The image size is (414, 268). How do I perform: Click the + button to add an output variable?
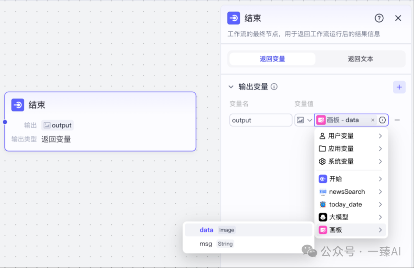pyautogui.click(x=399, y=87)
